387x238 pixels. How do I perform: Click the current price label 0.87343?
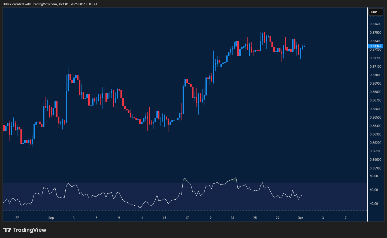376,46
